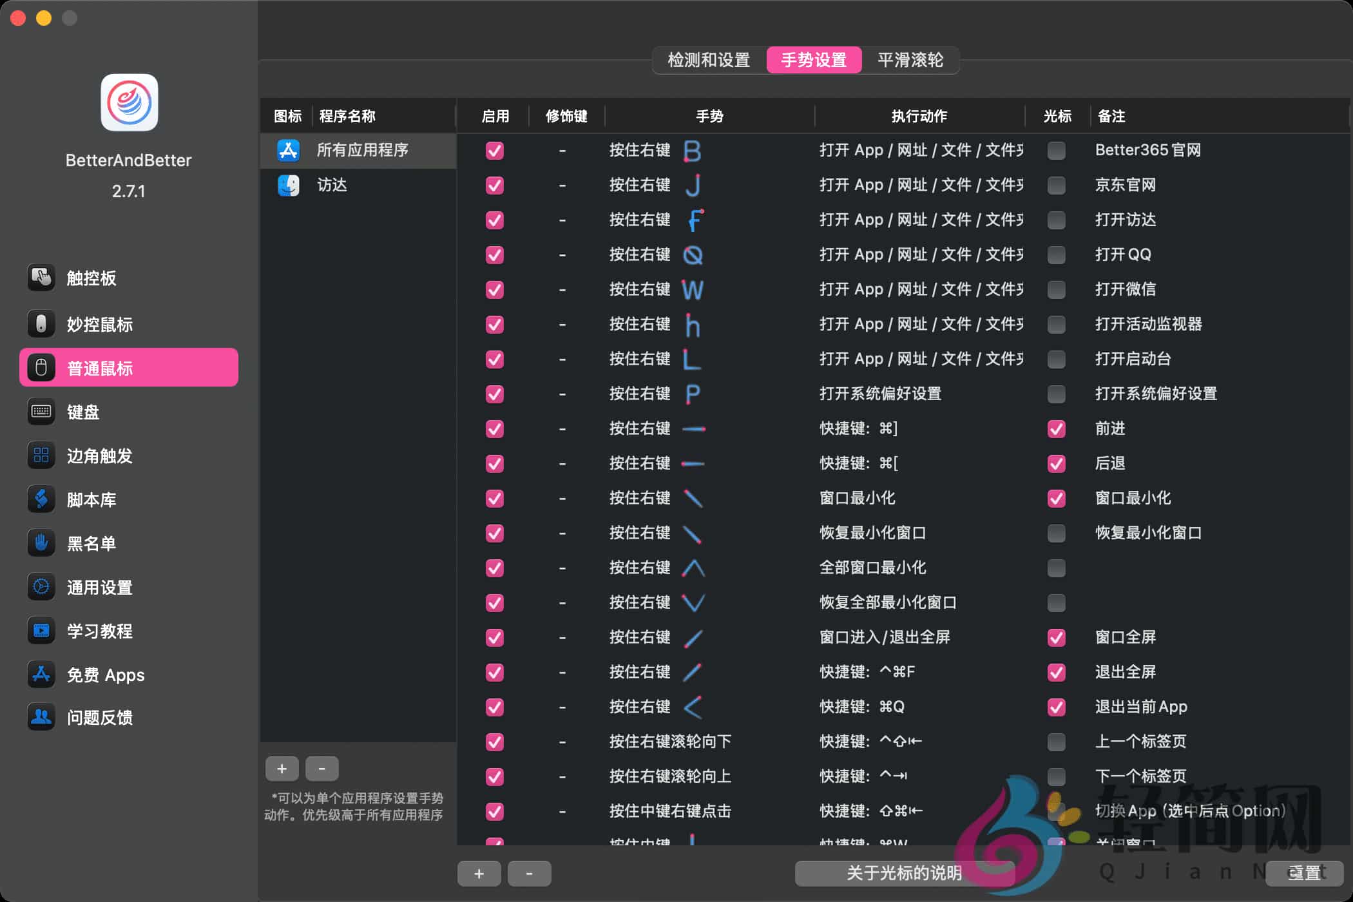This screenshot has height=902, width=1353.
Task: Open 通用设置 general settings
Action: 100,587
